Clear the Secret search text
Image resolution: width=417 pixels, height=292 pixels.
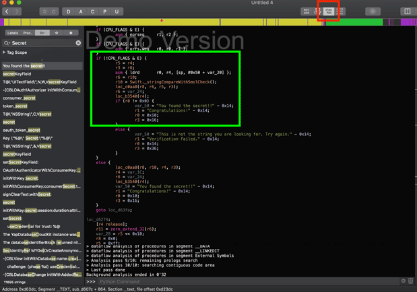(x=78, y=43)
